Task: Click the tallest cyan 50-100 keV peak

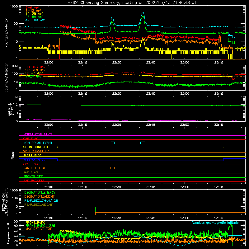Action: tap(143, 12)
